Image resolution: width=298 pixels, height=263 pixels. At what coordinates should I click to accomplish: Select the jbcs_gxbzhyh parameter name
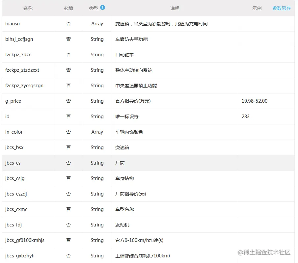(x=20, y=256)
